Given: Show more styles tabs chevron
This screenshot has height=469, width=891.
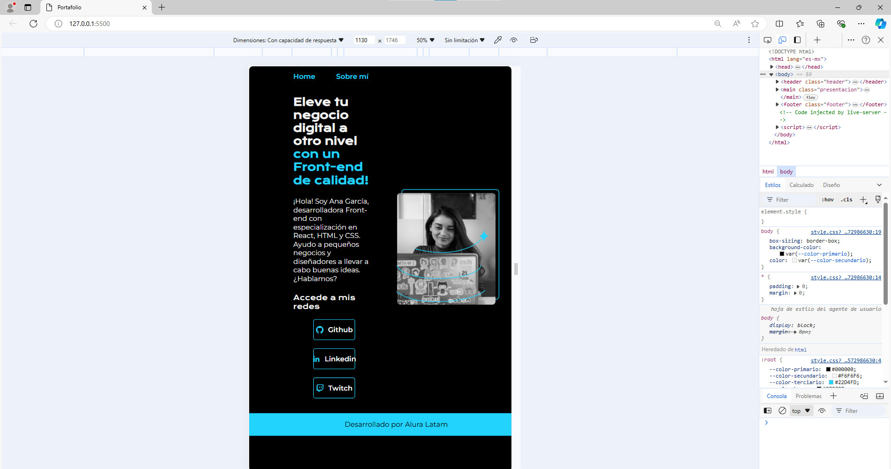Looking at the screenshot, I should click(879, 185).
